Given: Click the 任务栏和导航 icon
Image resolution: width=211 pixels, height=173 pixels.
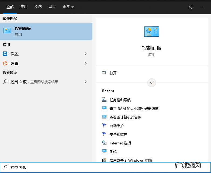Looking at the screenshot, I should coord(104,99).
